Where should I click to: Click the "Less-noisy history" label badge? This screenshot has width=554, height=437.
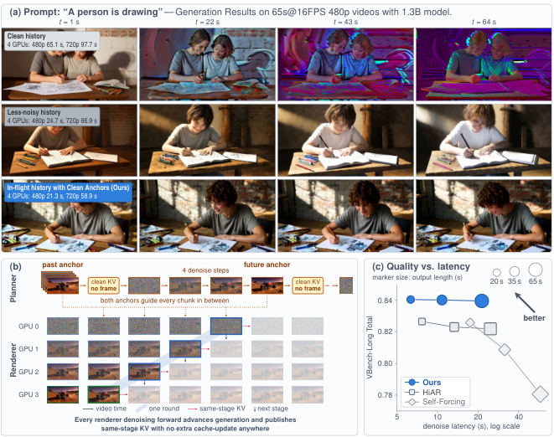(52, 116)
